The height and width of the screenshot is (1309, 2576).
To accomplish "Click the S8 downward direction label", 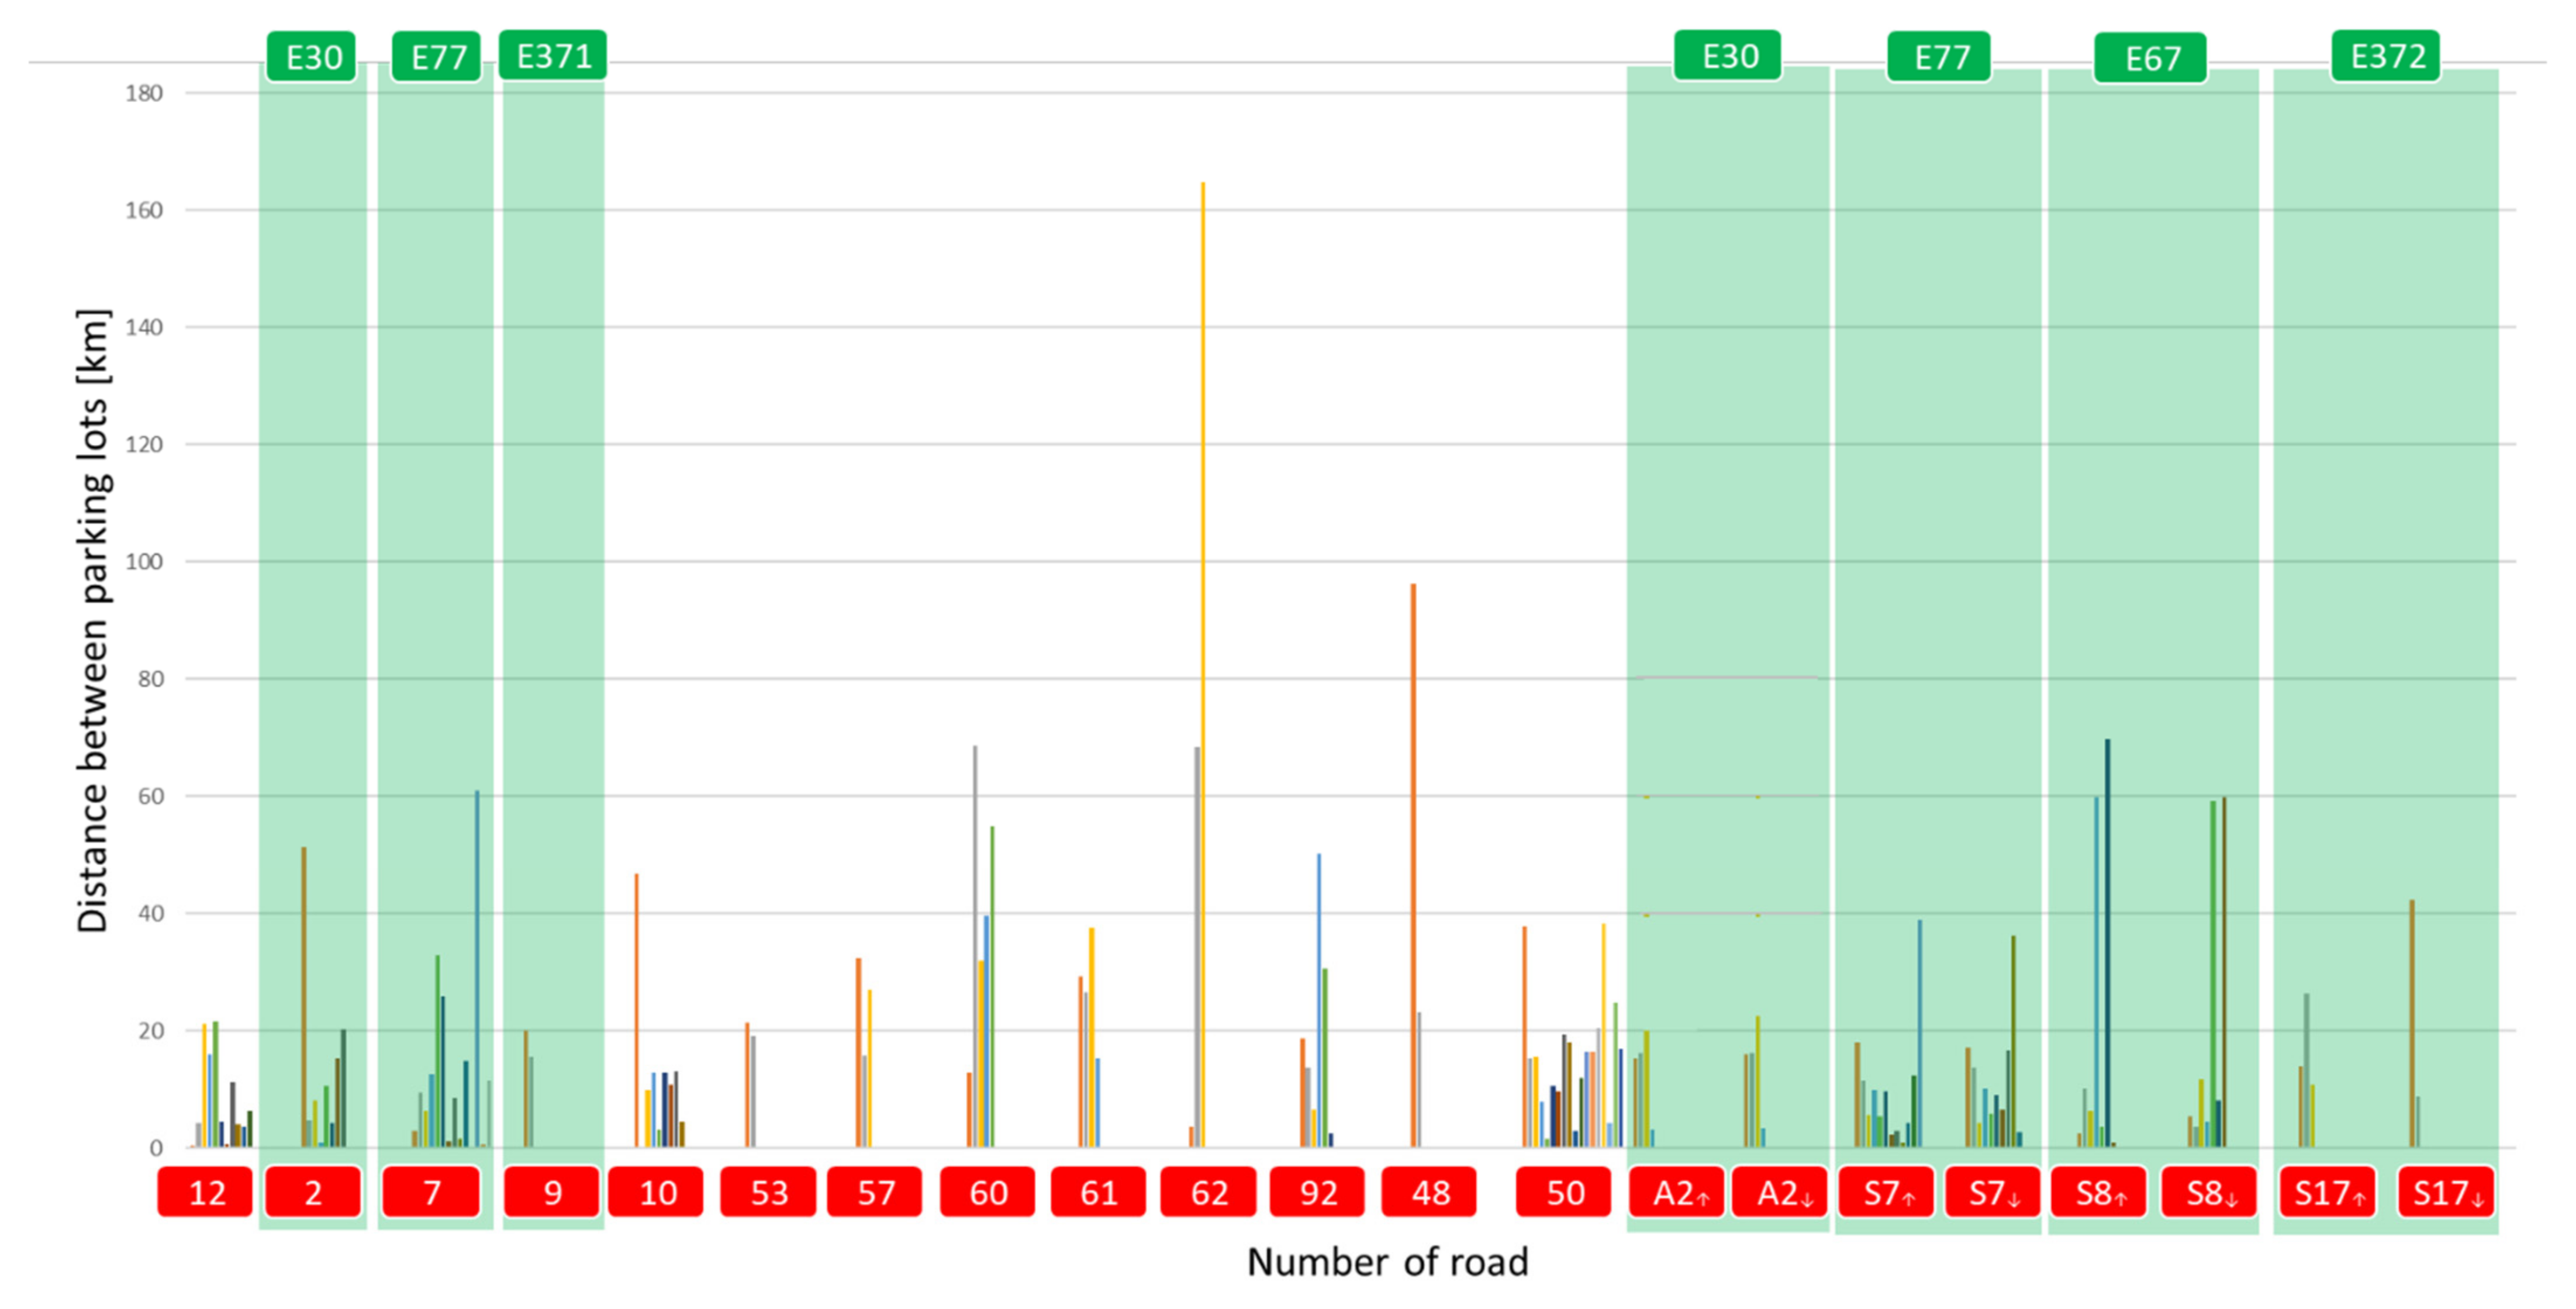I will tap(2209, 1192).
